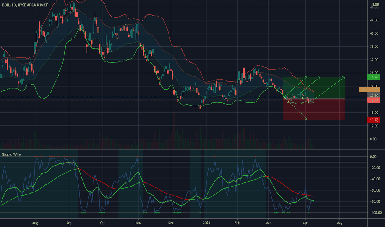Click the Mar label on time axis

[268, 223]
